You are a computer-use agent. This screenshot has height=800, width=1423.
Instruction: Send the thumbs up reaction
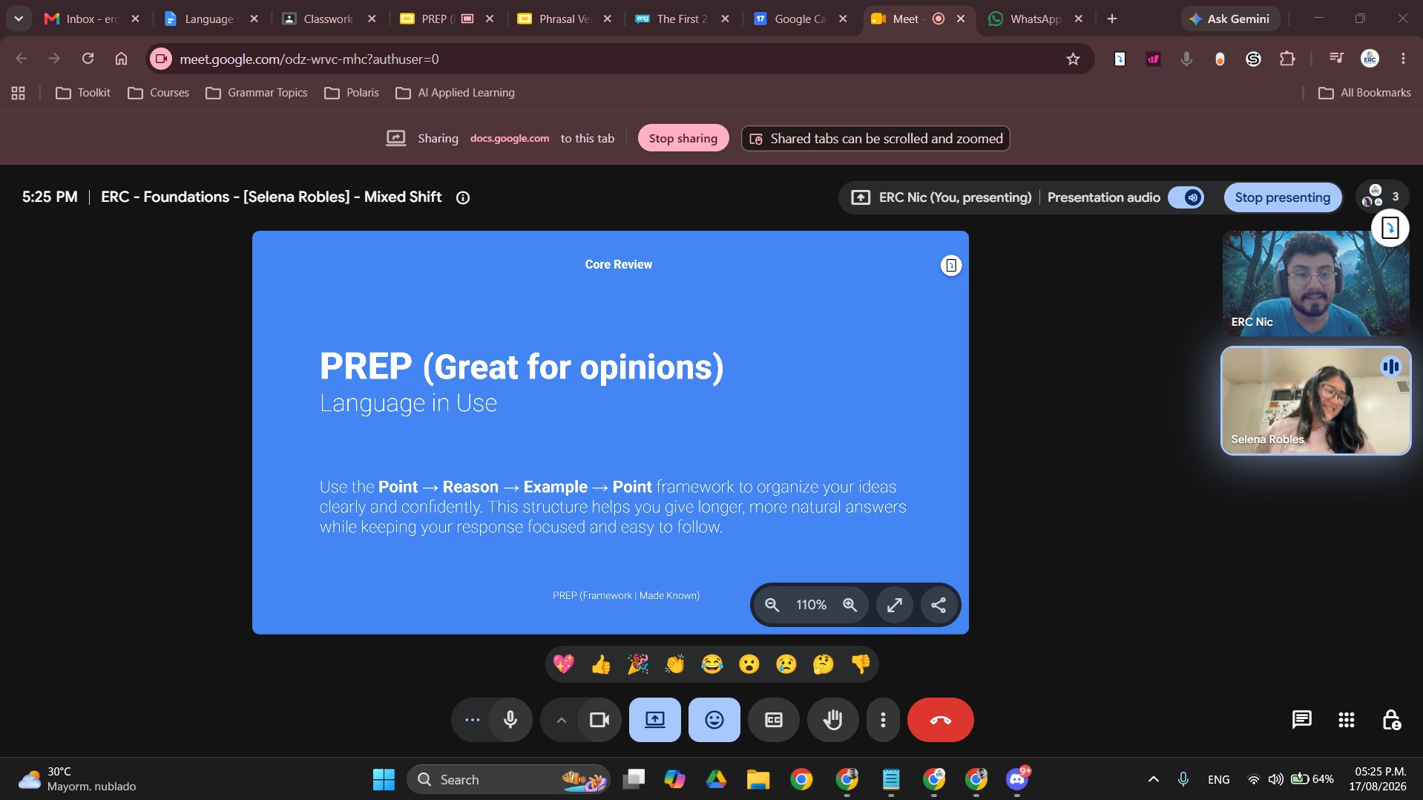pos(601,664)
